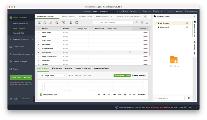
Task: Open Domain Strength in the sidebar
Action: 20,61
